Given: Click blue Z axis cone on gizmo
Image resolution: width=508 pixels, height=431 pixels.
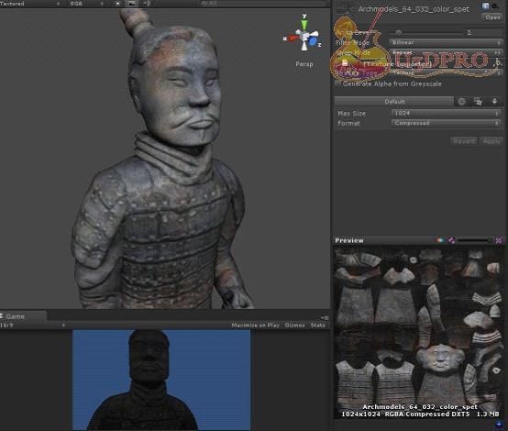Looking at the screenshot, I should [x=313, y=41].
